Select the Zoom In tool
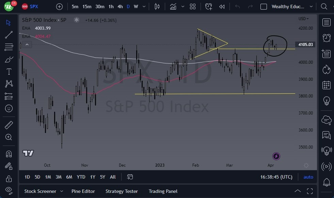 click(x=9, y=137)
